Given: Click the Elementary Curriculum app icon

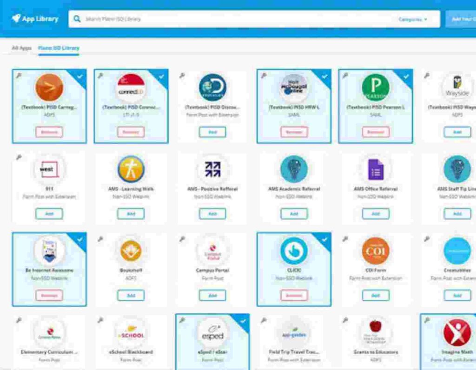Looking at the screenshot, I should click(x=49, y=332).
